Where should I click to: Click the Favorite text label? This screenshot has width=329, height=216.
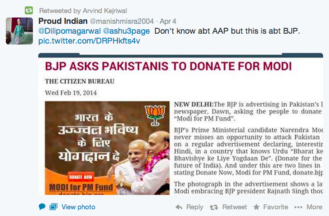click(276, 207)
